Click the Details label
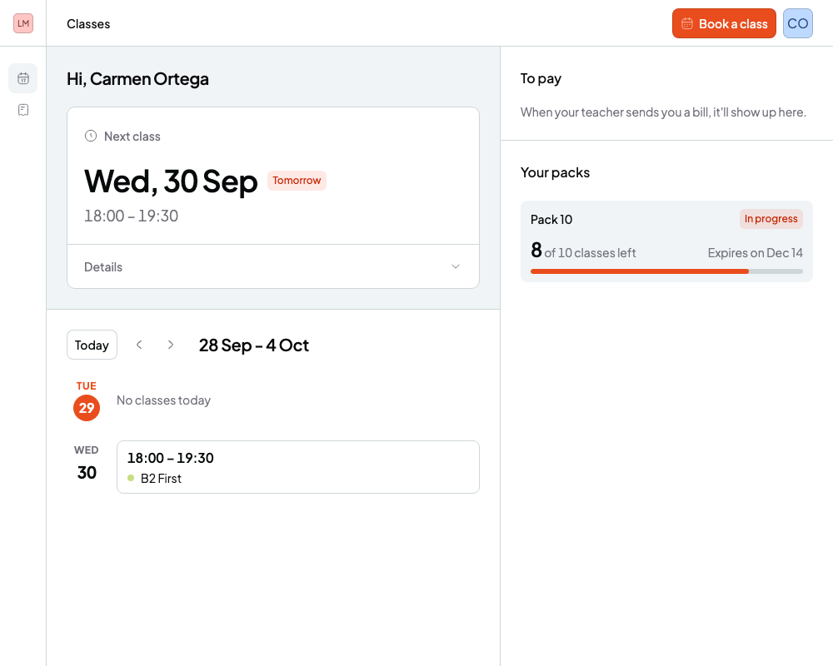This screenshot has height=666, width=833. [x=103, y=267]
